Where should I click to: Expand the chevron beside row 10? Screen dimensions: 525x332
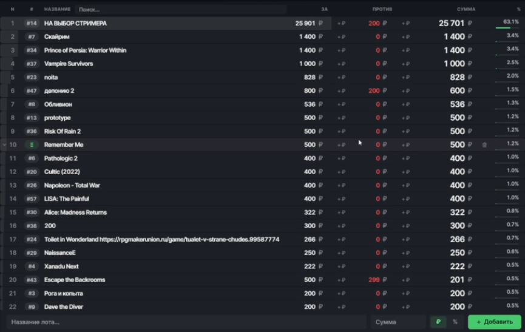pyautogui.click(x=4, y=145)
